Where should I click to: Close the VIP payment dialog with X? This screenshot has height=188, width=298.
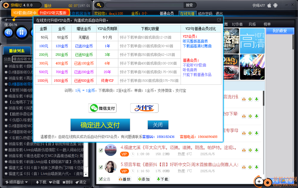pyautogui.click(x=219, y=20)
